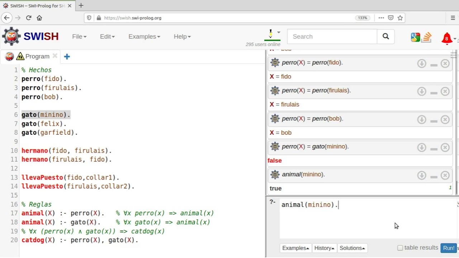The image size is (459, 258).
Task: Open the Examples dropdown below query
Action: 295,248
